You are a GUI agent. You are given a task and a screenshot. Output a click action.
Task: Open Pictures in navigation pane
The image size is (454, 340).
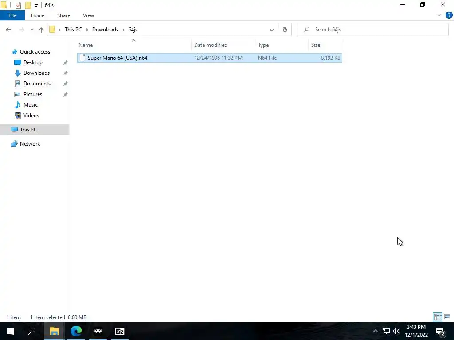click(32, 94)
